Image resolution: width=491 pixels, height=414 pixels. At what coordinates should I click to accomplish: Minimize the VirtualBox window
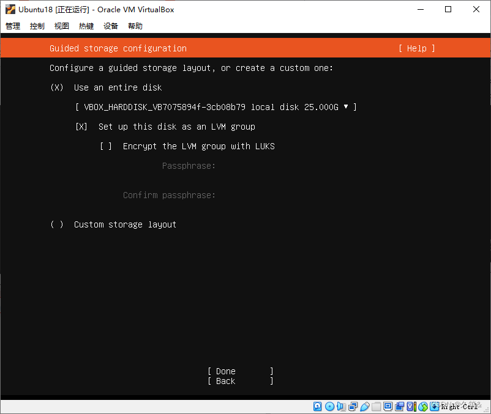(421, 9)
